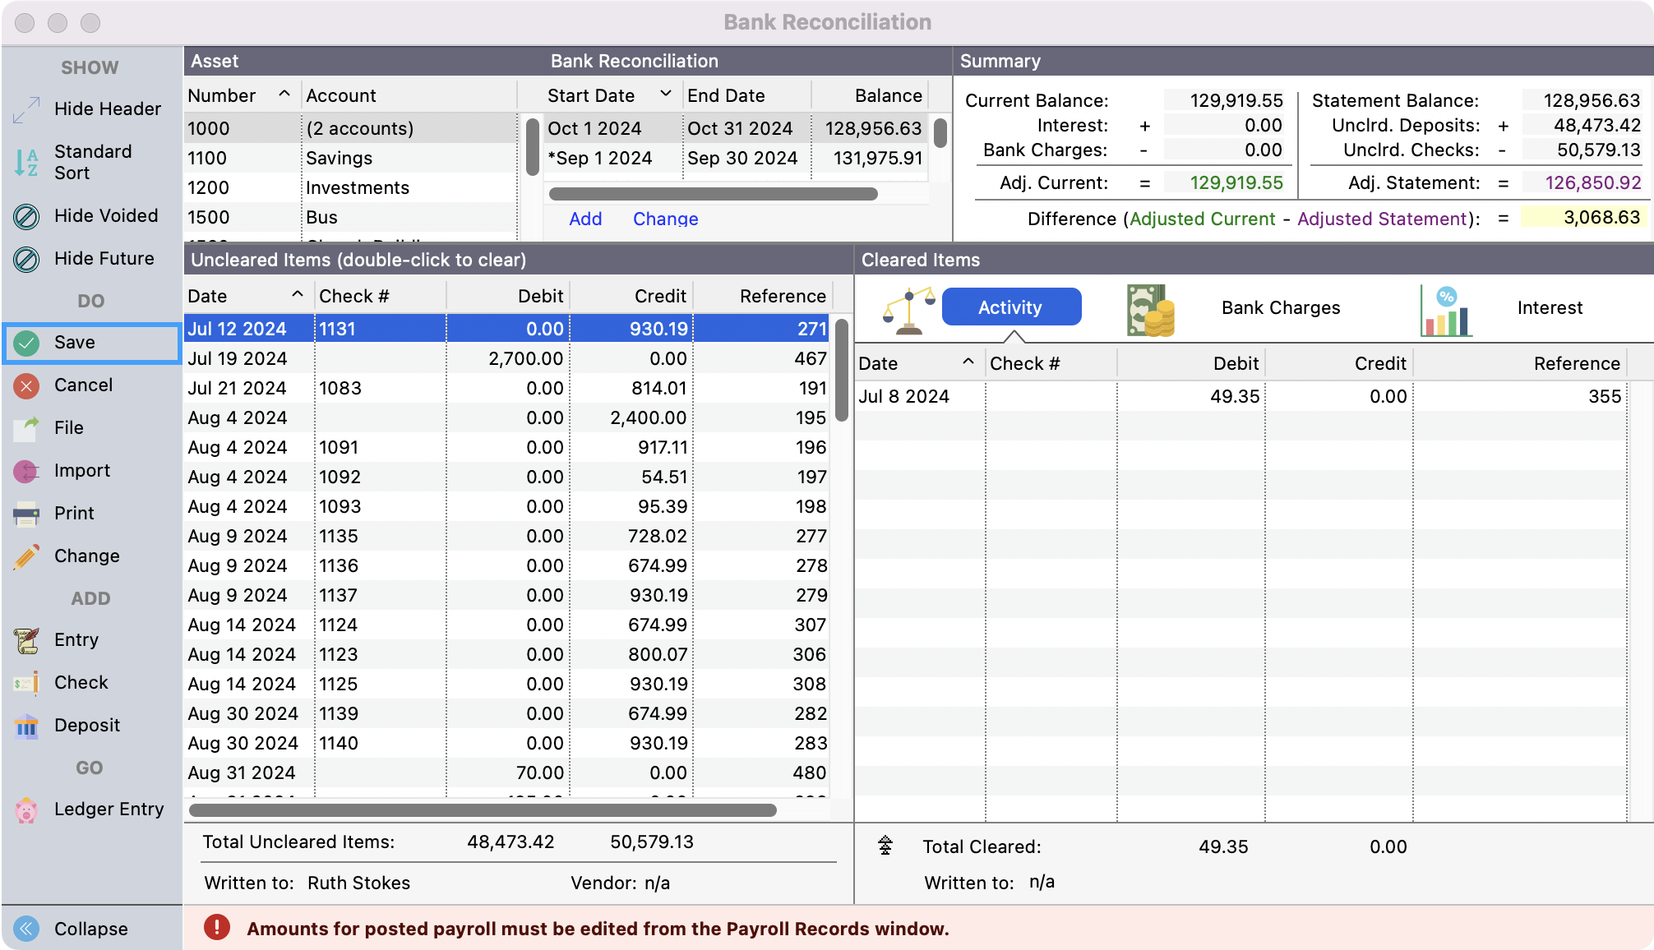Click the Ledger Entry piggy bank icon
The image size is (1654, 950).
(26, 809)
